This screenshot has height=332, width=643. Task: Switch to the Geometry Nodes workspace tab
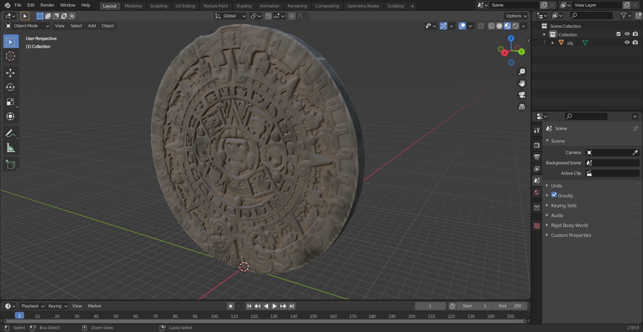click(363, 6)
